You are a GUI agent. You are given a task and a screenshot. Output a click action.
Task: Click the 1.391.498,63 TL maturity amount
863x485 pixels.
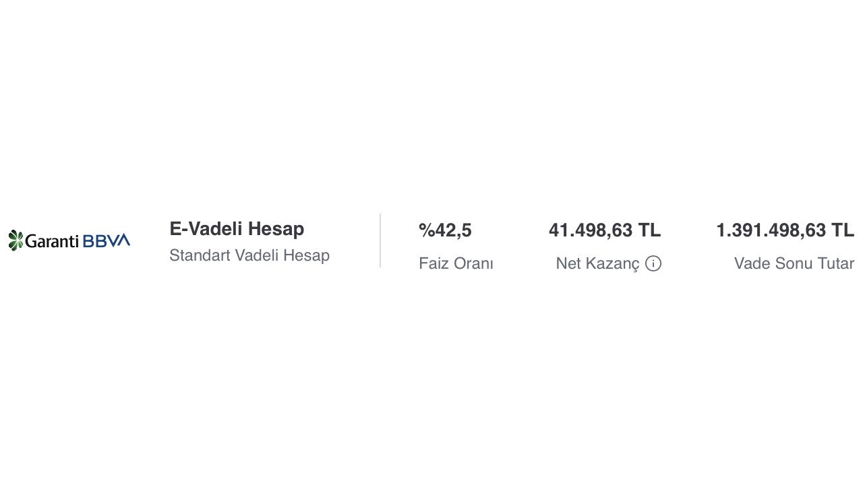click(785, 230)
